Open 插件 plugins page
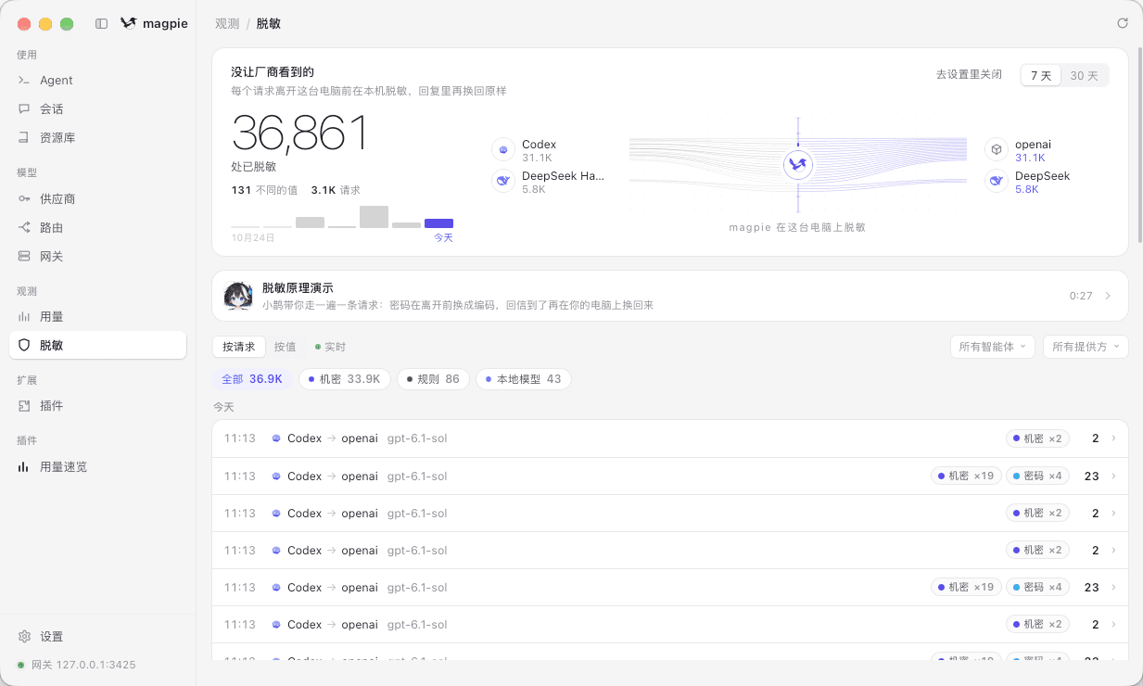This screenshot has height=686, width=1143. pyautogui.click(x=97, y=406)
